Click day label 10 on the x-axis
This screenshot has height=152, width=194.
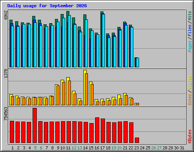(x=63, y=148)
